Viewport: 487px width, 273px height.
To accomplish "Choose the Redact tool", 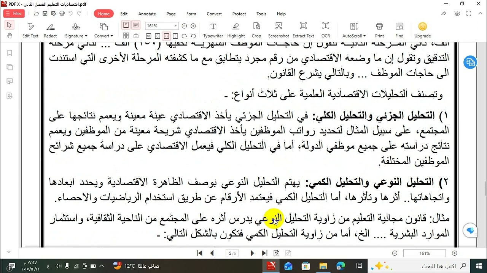I will pos(50,30).
